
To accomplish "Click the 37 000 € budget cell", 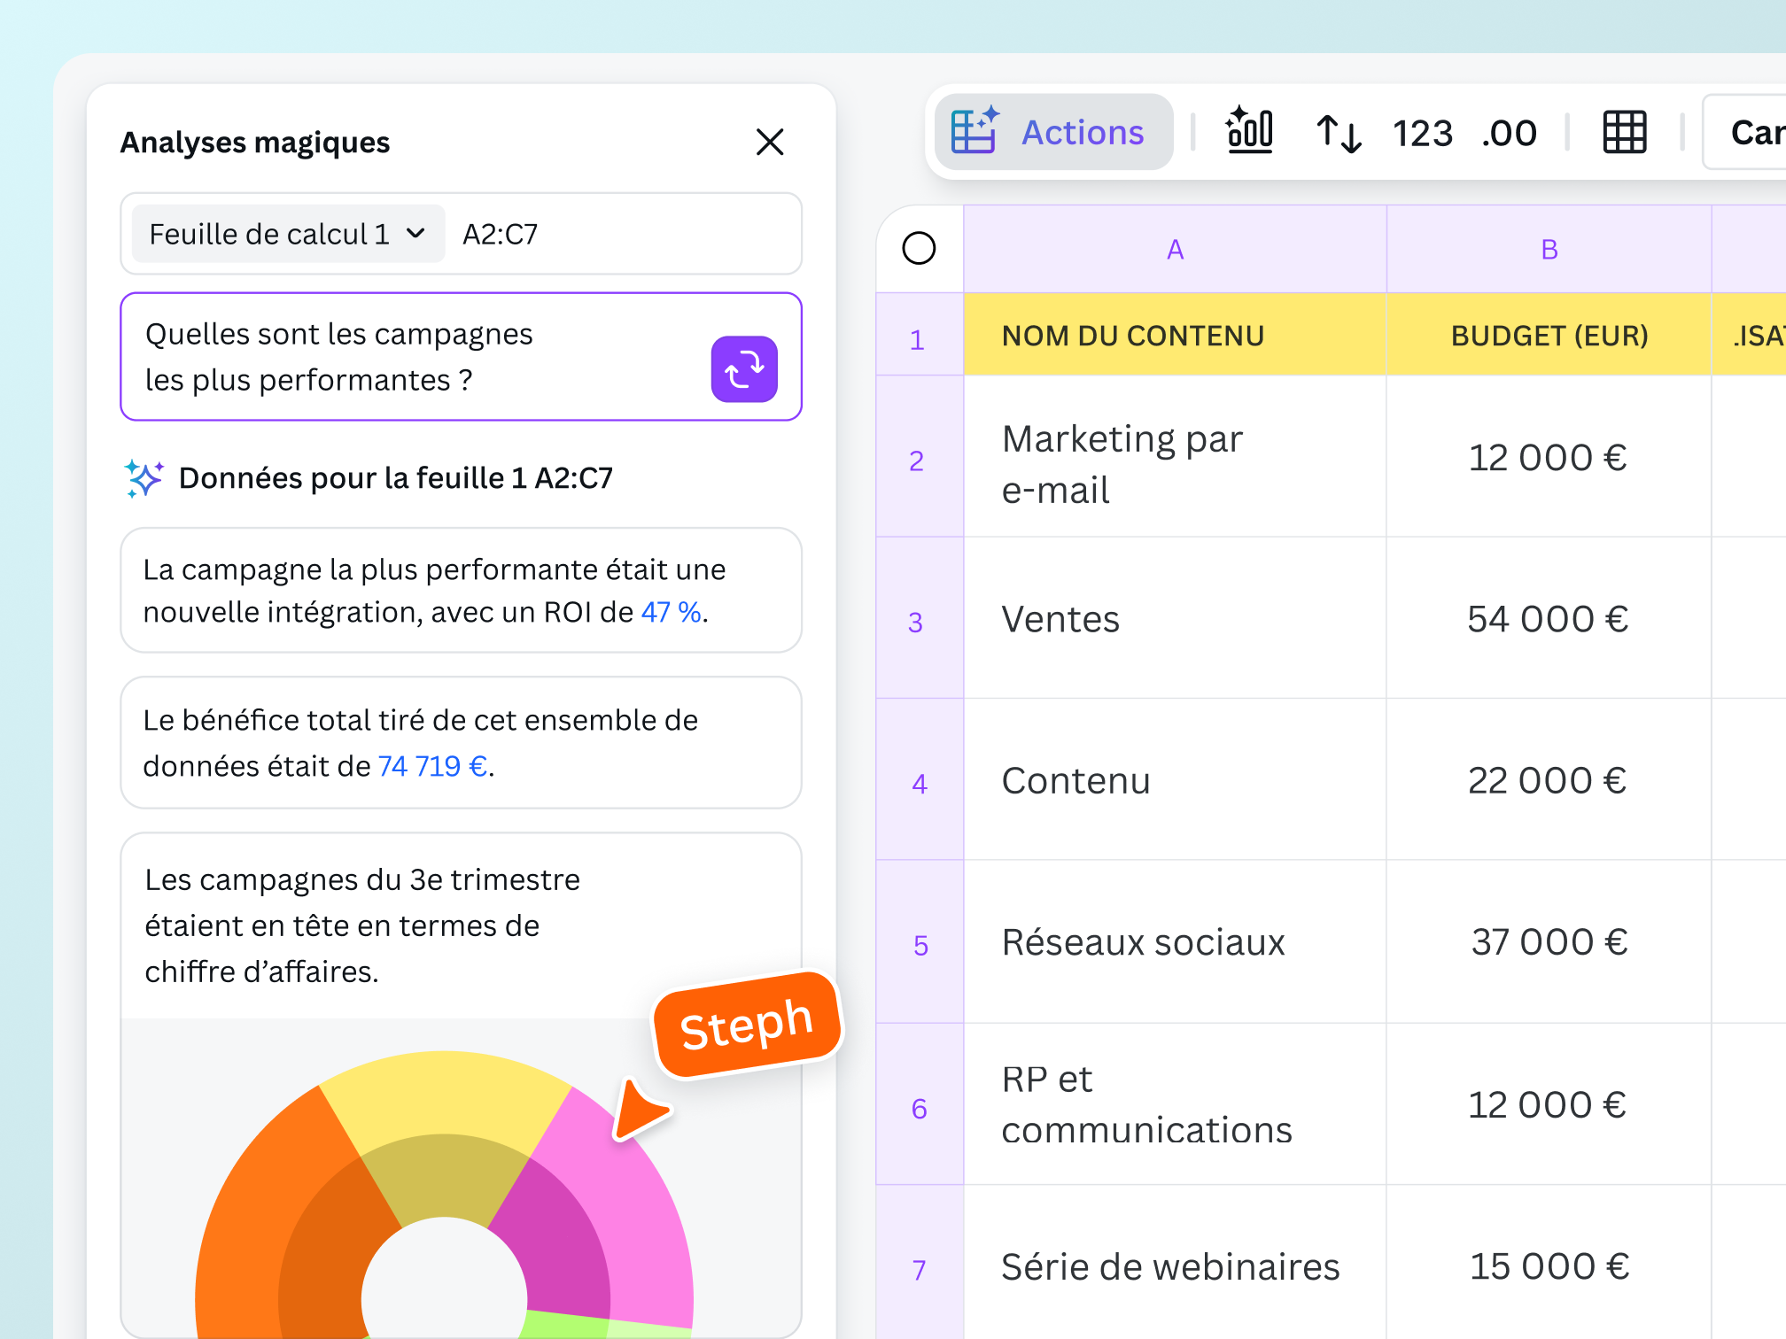I will pos(1549,941).
